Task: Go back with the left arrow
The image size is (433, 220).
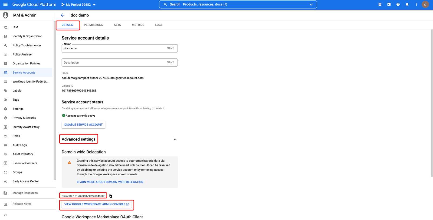Action: pos(63,15)
